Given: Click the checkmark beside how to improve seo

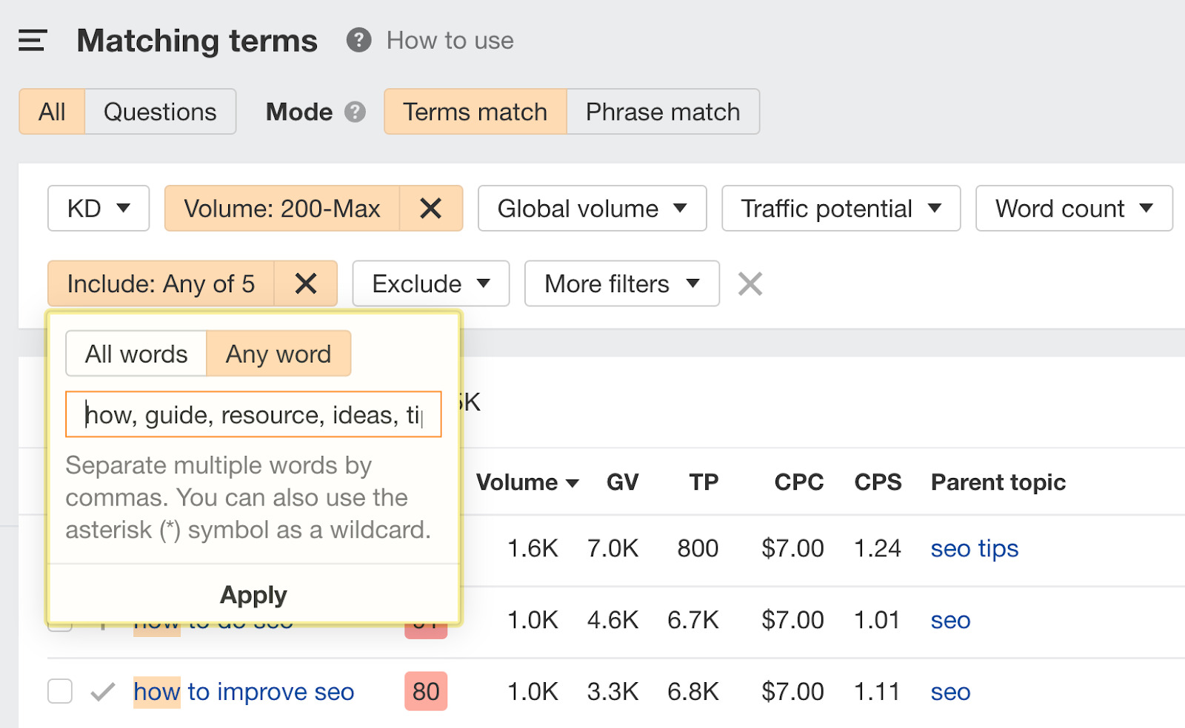Looking at the screenshot, I should coord(103,691).
